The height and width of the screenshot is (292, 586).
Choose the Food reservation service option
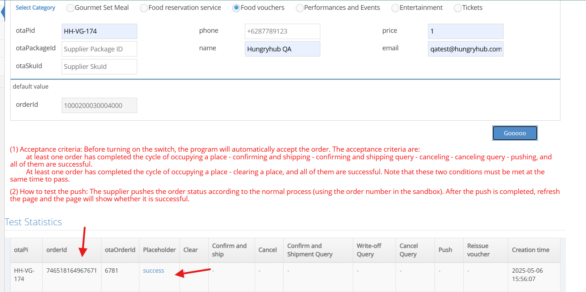tap(144, 8)
